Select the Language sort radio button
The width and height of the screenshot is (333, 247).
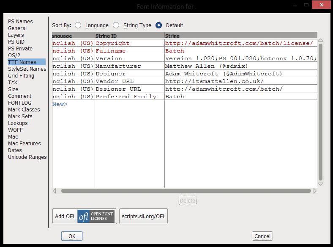click(78, 25)
